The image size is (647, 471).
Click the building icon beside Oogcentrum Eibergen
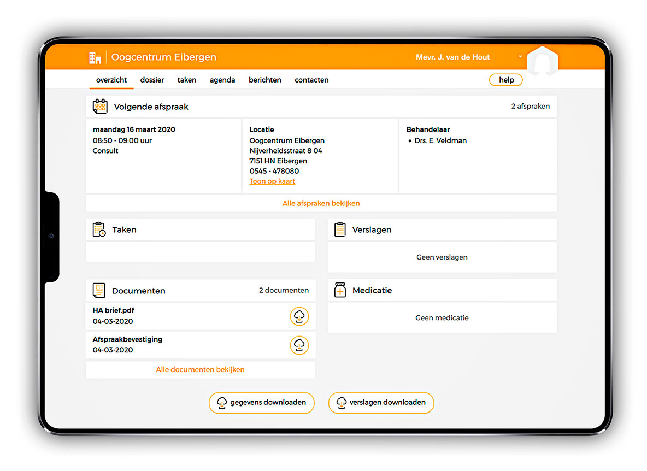click(x=95, y=57)
